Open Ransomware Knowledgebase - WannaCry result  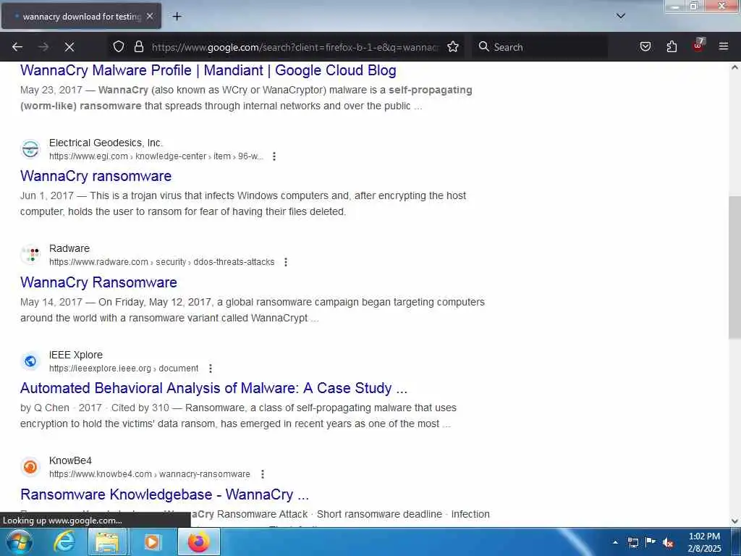(x=164, y=494)
